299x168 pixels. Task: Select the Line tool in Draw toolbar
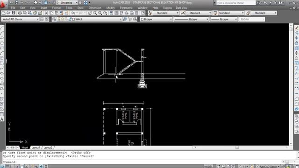pos(2,28)
